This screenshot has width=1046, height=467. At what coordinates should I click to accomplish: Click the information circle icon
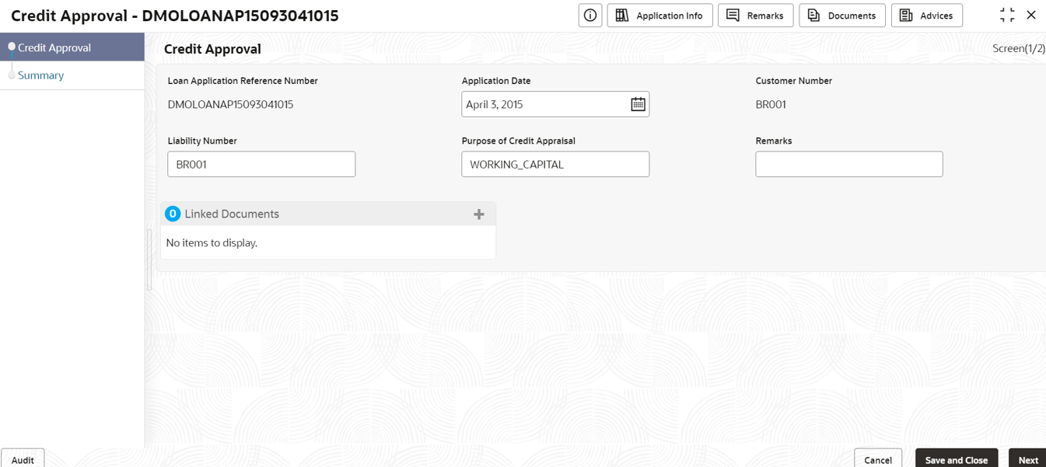pos(590,16)
